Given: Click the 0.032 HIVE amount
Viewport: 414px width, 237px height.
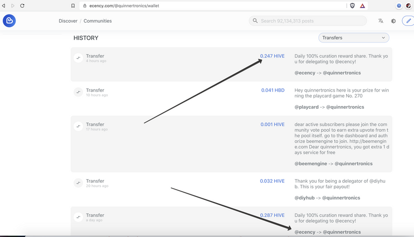Looking at the screenshot, I should [x=272, y=181].
